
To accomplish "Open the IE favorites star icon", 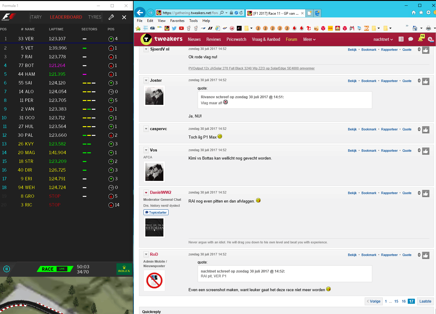I will click(421, 13).
